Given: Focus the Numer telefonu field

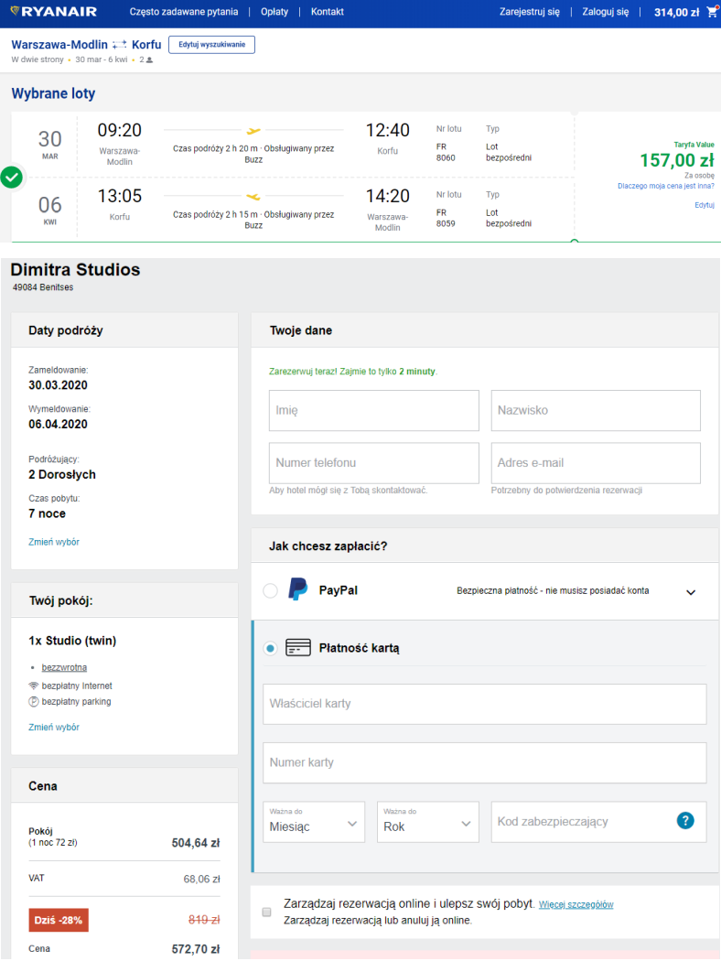Looking at the screenshot, I should (x=373, y=463).
